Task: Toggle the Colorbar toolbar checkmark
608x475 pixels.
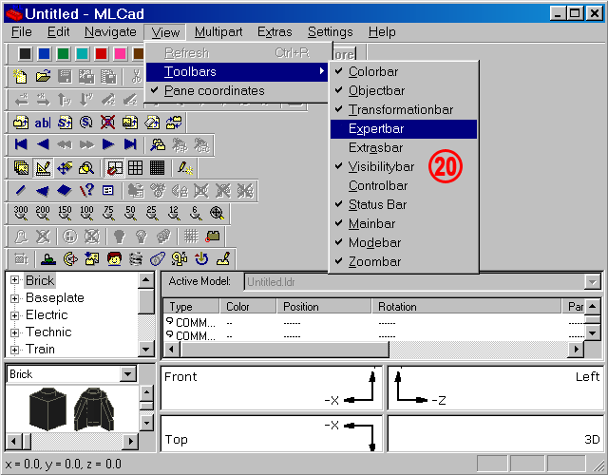Action: click(403, 72)
